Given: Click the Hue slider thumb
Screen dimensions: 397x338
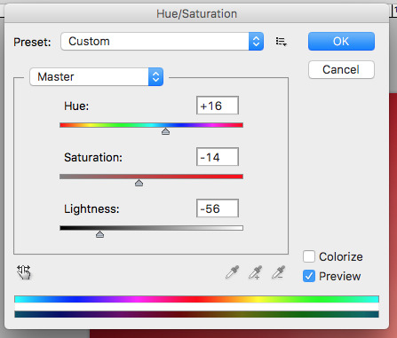Looking at the screenshot, I should (165, 131).
